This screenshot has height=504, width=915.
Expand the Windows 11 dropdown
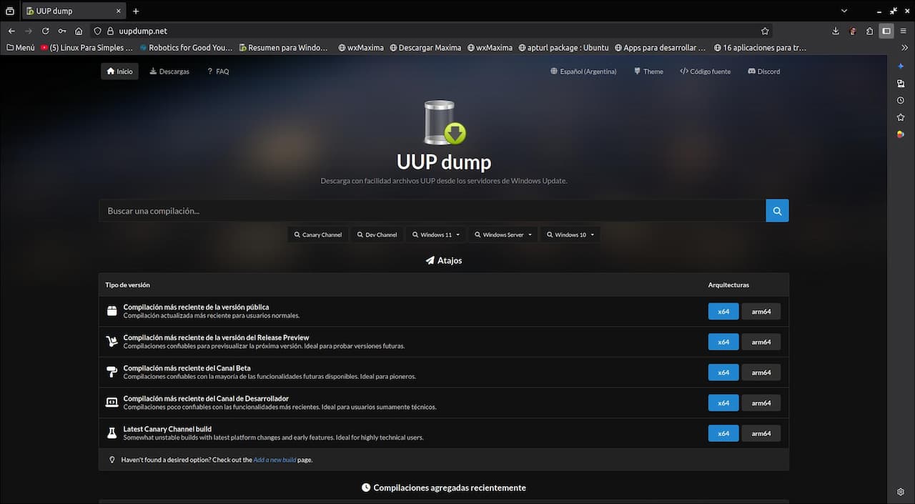(435, 234)
